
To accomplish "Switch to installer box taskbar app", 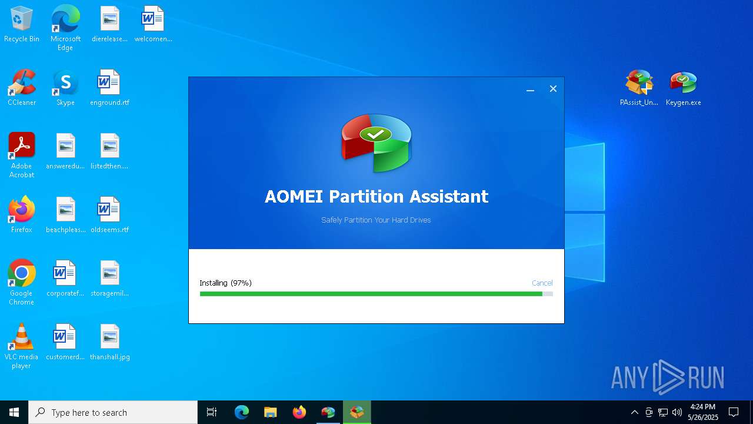I will [357, 412].
